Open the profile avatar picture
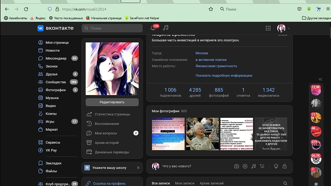The image size is (331, 186). coord(112,69)
